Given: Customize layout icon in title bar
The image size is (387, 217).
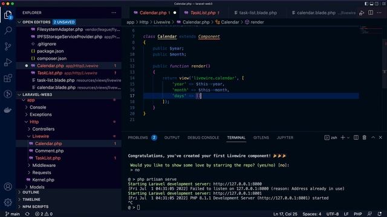Looking at the screenshot, I should 384,4.
